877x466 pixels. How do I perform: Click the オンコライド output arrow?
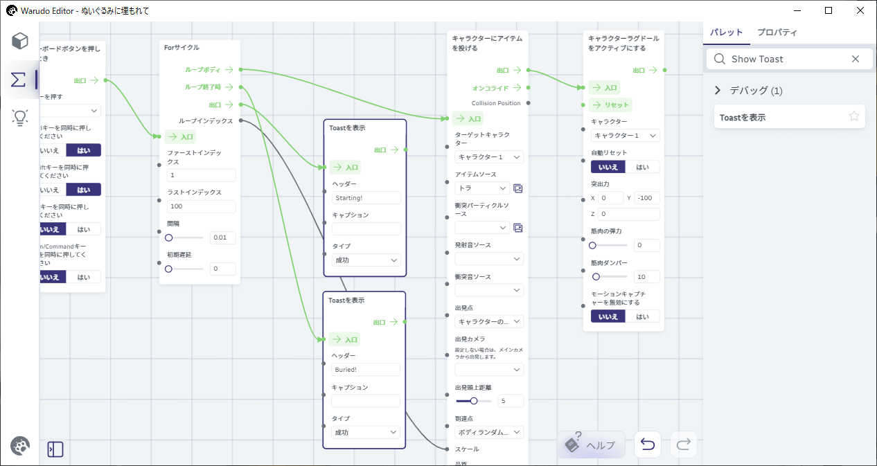pos(517,88)
